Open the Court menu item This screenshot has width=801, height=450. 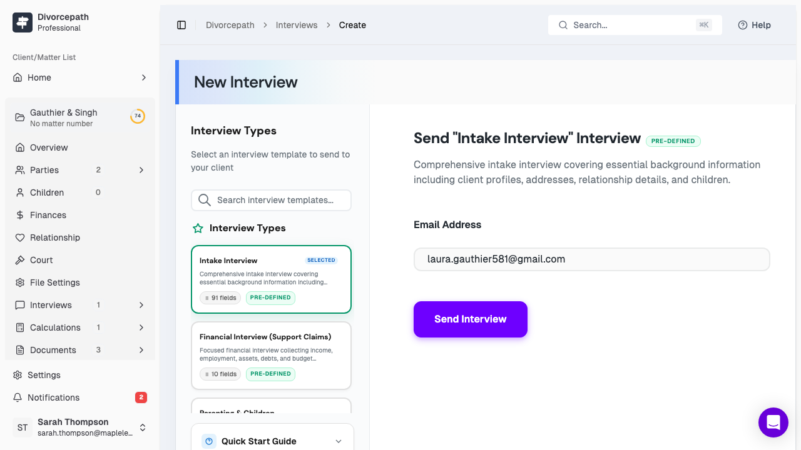[x=80, y=260]
